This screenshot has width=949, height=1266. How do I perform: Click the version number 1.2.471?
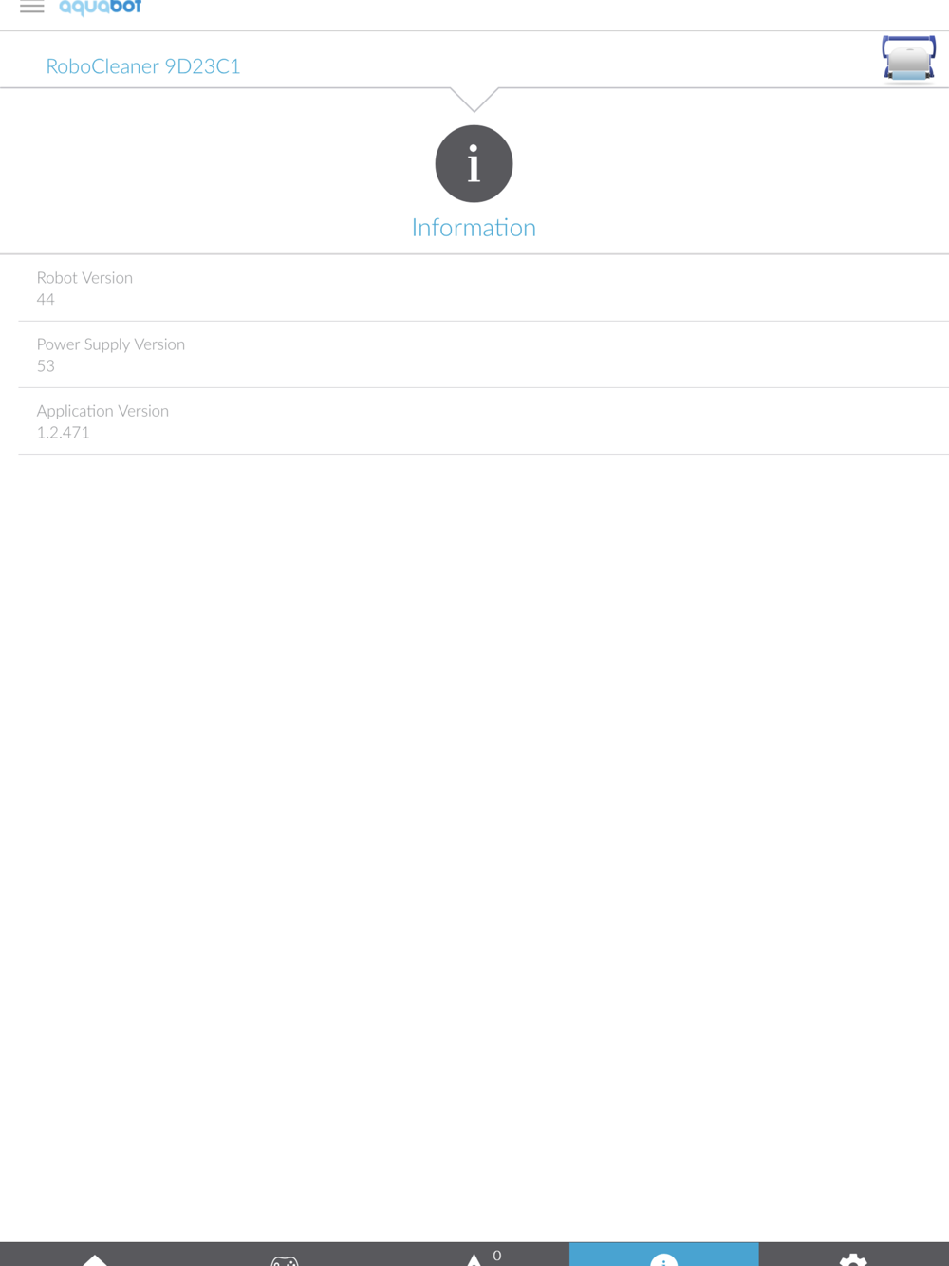[63, 433]
